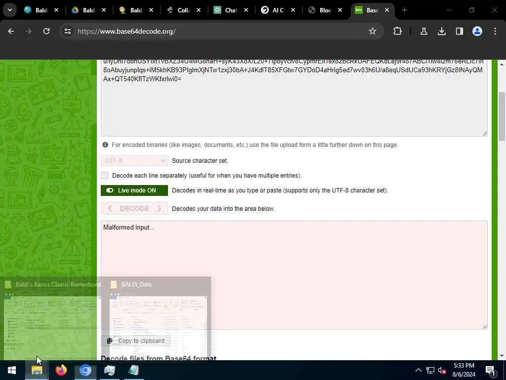The image size is (506, 380).
Task: Open the Chrome three-dot menu
Action: point(495,31)
